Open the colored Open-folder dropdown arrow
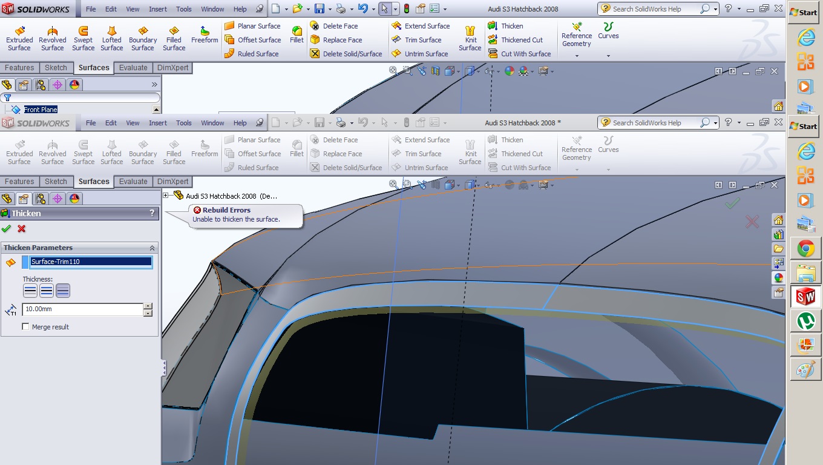 coord(307,9)
